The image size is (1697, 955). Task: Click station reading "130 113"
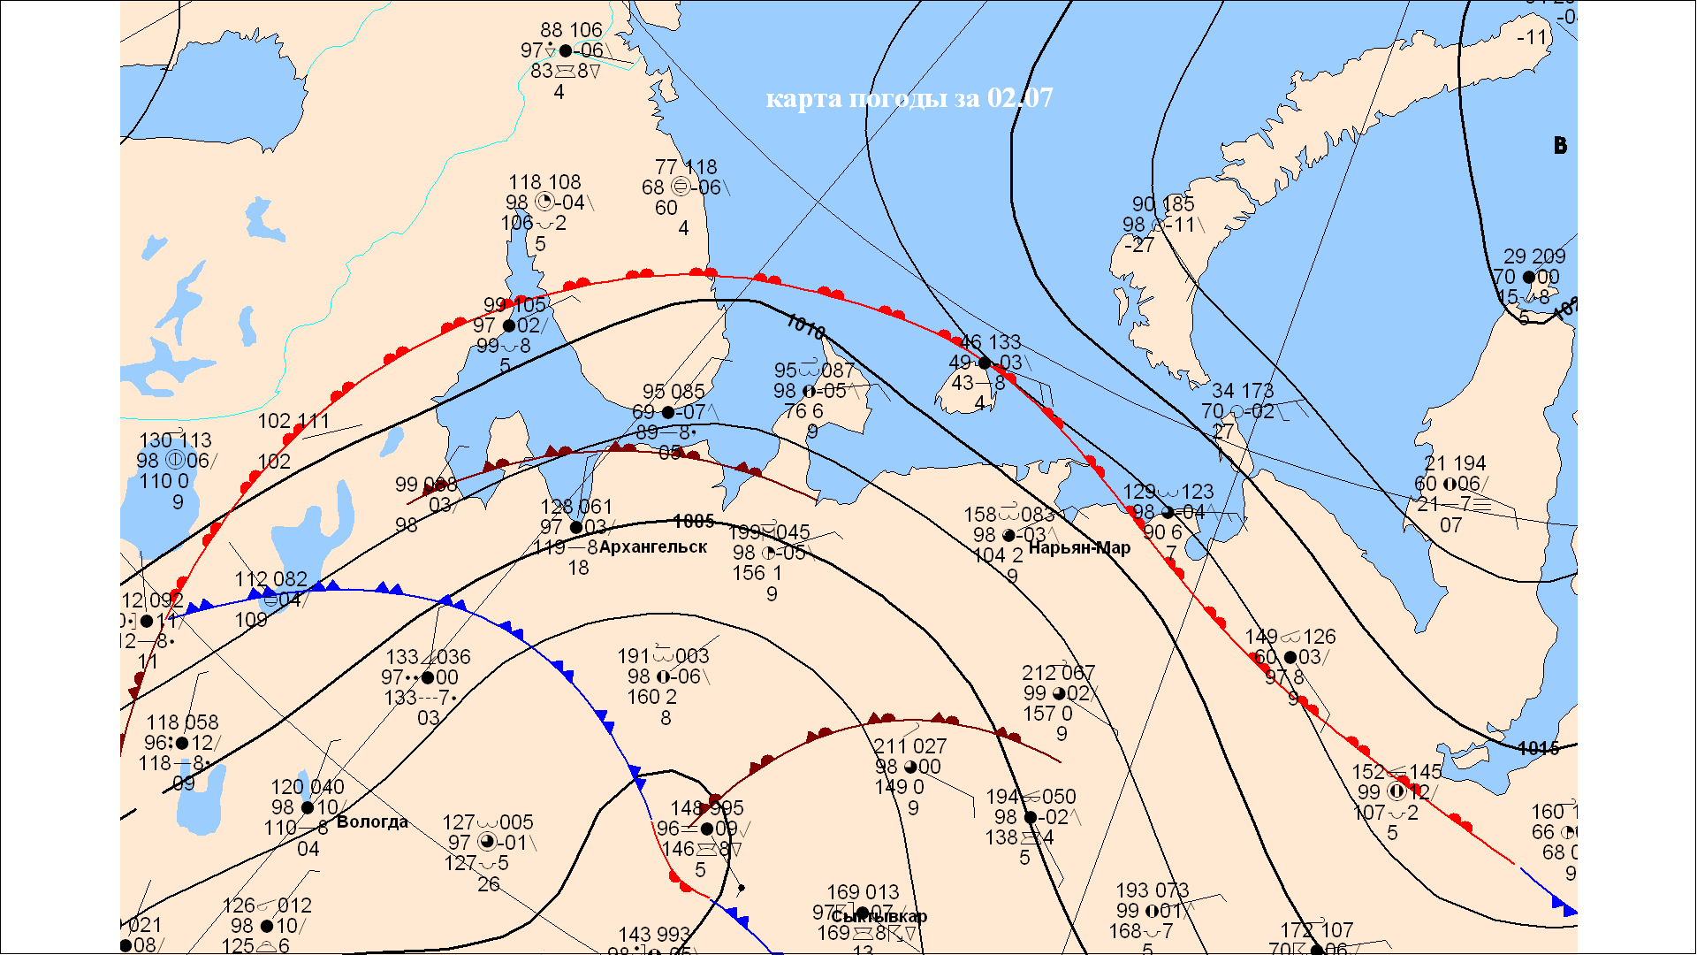click(x=175, y=440)
